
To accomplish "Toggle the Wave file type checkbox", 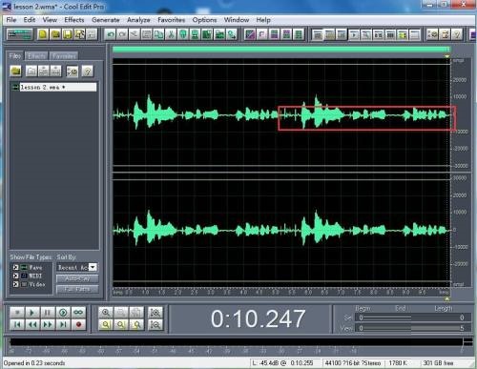I will click(15, 267).
